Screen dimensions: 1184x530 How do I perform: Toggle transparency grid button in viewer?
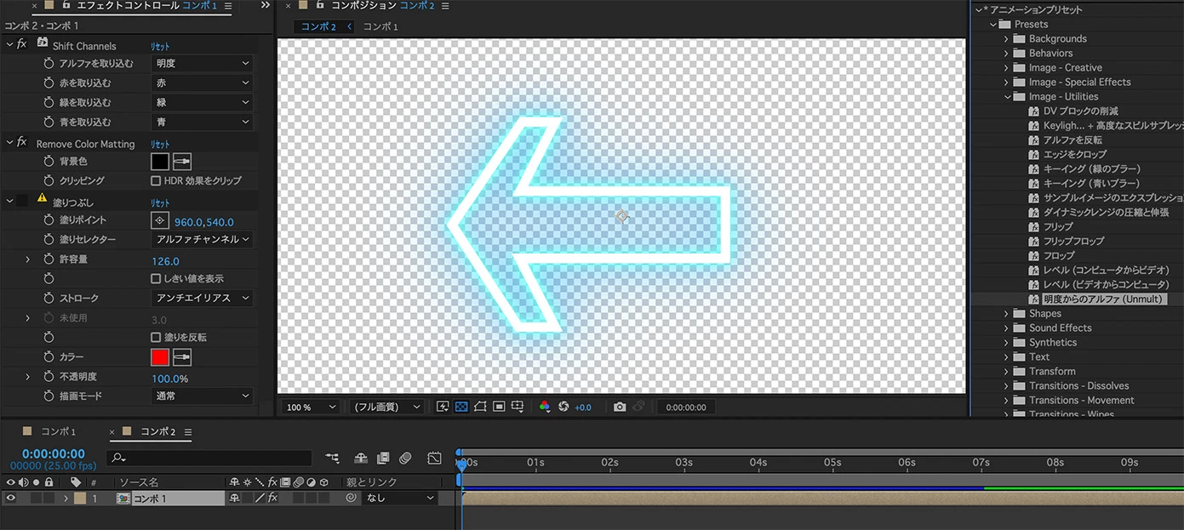tap(461, 407)
